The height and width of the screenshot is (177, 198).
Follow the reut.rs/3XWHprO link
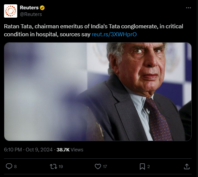tap(114, 34)
